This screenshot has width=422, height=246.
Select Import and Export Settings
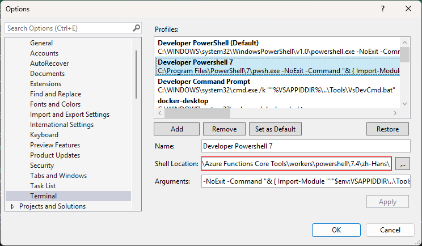[x=70, y=114]
